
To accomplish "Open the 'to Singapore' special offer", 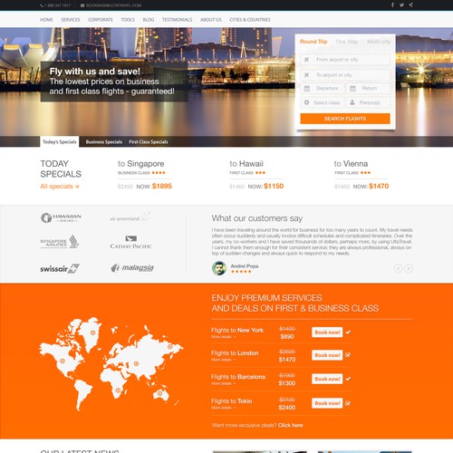I will point(141,164).
